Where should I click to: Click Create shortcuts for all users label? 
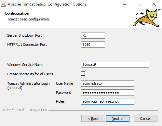click(30, 74)
